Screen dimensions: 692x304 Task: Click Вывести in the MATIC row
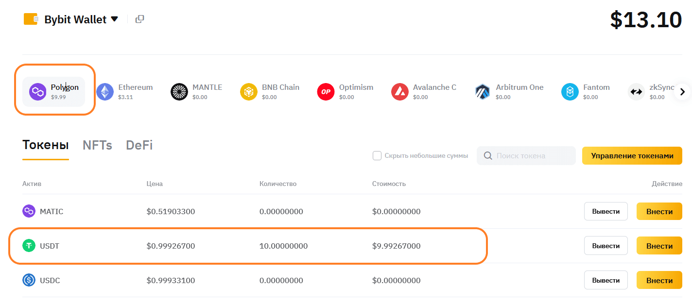(606, 211)
